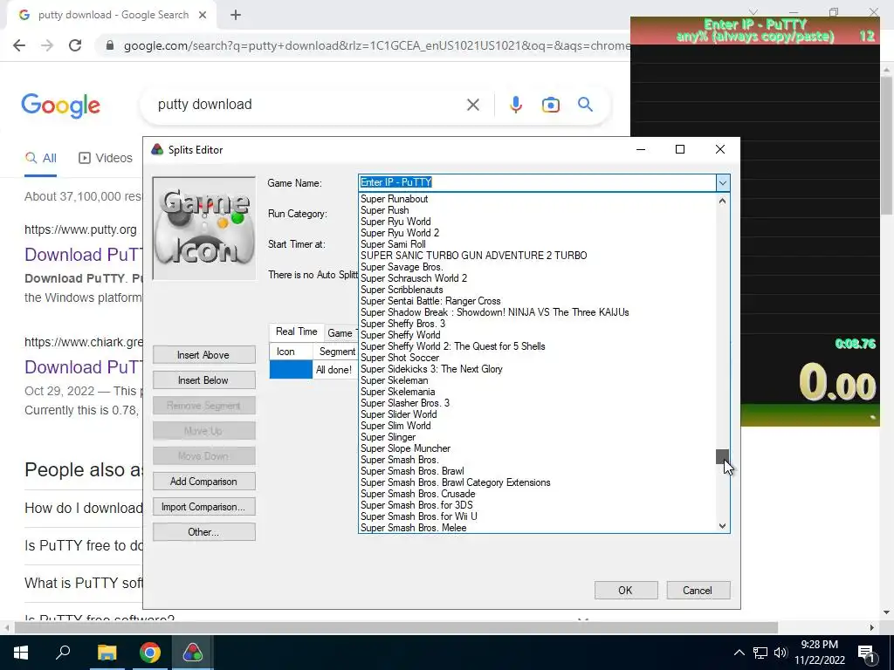894x670 pixels.
Task: Cancel the Splits Editor dialog
Action: click(x=698, y=591)
